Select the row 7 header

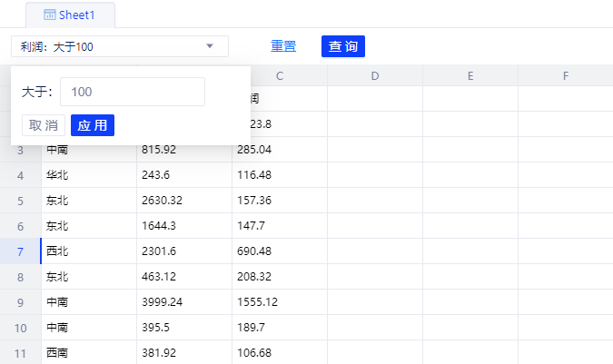20,251
